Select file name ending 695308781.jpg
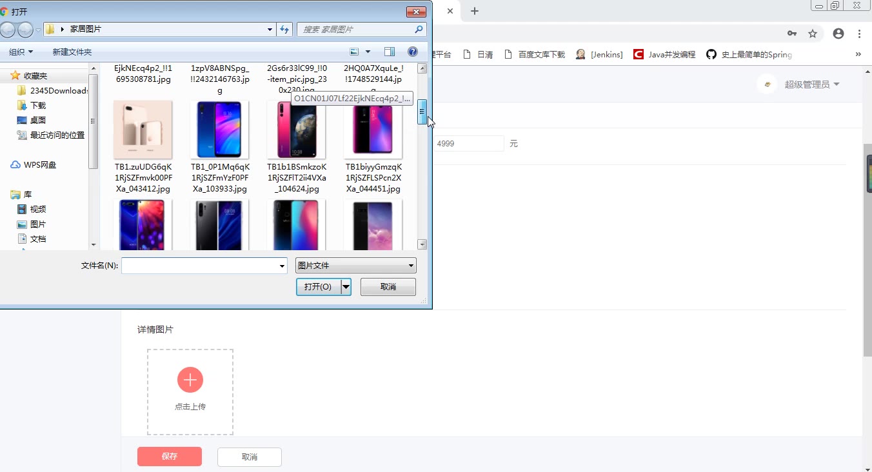The width and height of the screenshot is (872, 472). coord(143,74)
